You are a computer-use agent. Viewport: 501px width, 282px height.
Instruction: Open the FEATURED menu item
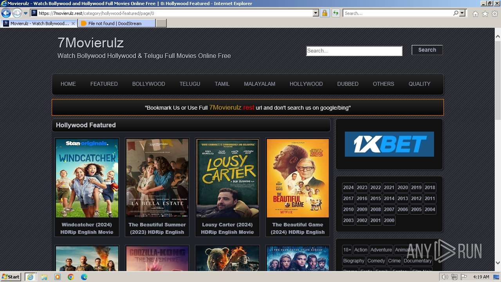104,84
